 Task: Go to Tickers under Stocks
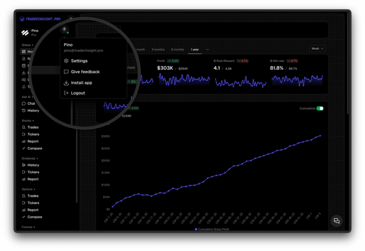pos(30,134)
